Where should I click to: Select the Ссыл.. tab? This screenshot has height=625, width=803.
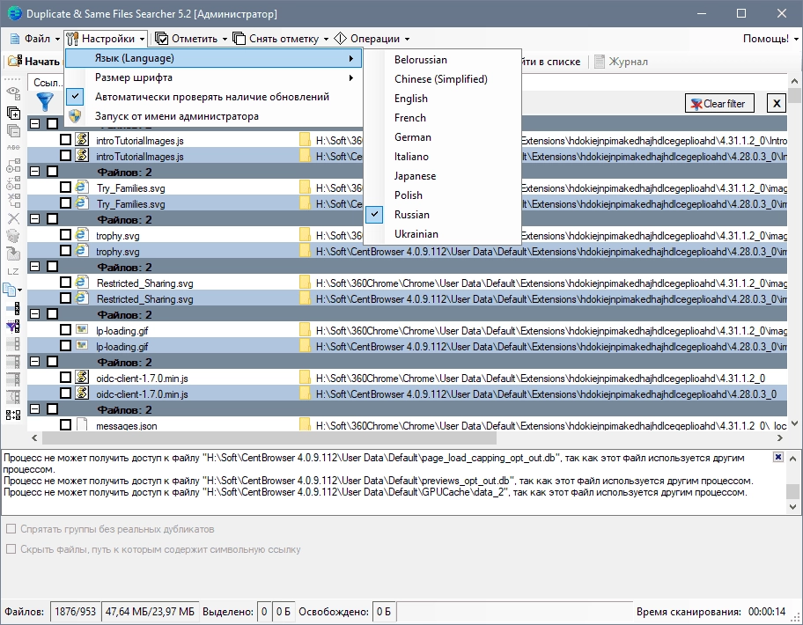point(48,83)
